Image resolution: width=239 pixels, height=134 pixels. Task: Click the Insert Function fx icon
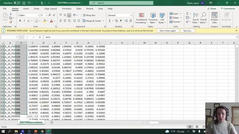[40, 37]
